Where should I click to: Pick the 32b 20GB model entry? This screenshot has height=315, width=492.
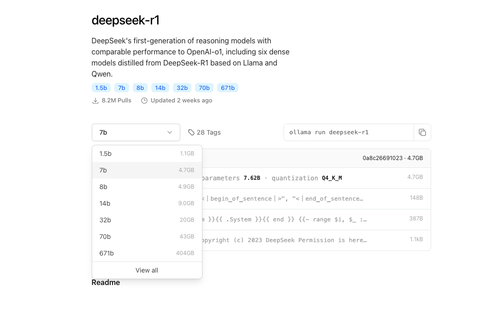(x=147, y=220)
